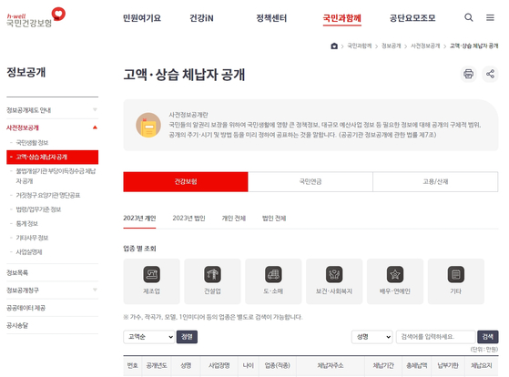Click the share page icon

click(490, 74)
